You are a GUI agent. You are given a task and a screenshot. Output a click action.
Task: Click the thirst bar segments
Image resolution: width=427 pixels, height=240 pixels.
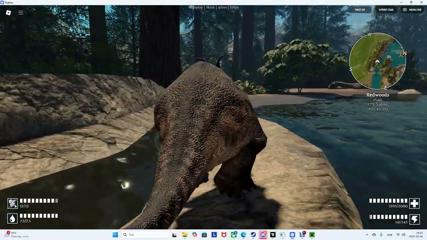tap(39, 216)
